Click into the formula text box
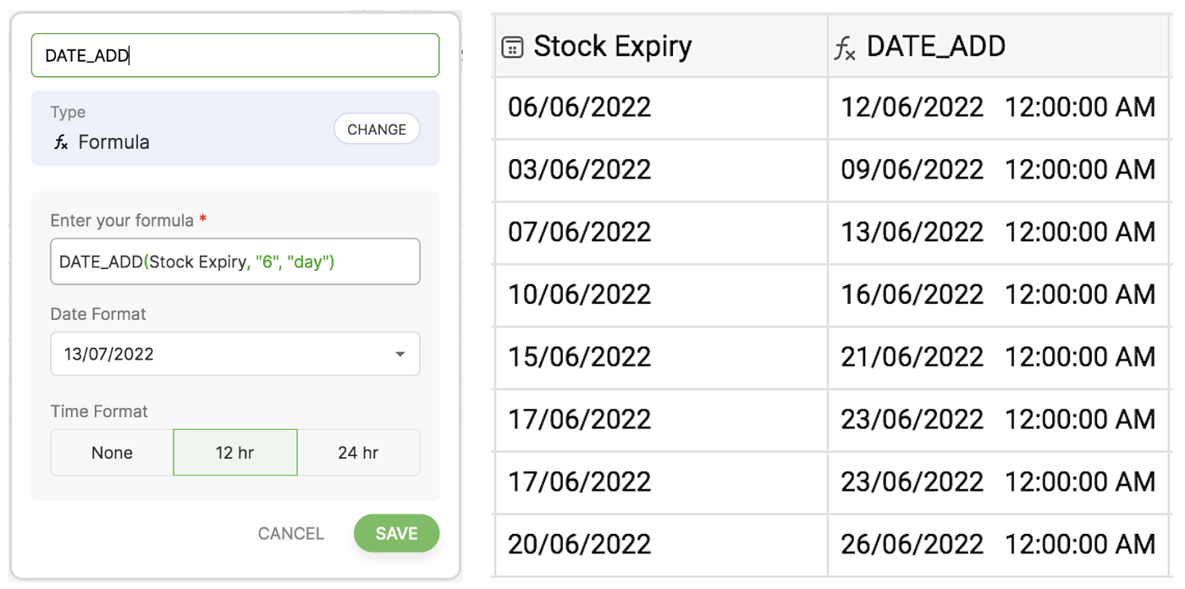This screenshot has width=1185, height=589. [235, 262]
